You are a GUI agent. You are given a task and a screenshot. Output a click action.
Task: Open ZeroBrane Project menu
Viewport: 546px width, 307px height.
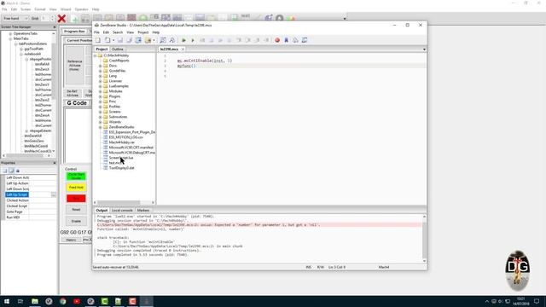point(143,32)
